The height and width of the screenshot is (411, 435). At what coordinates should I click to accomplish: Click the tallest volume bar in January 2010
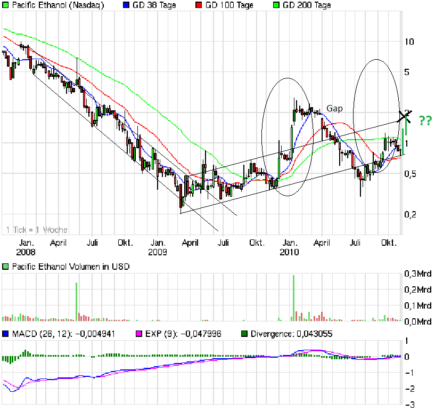click(293, 298)
